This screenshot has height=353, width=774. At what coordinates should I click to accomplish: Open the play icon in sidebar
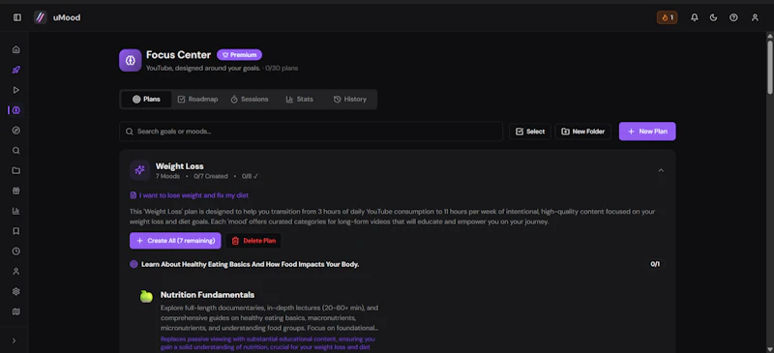(x=15, y=90)
